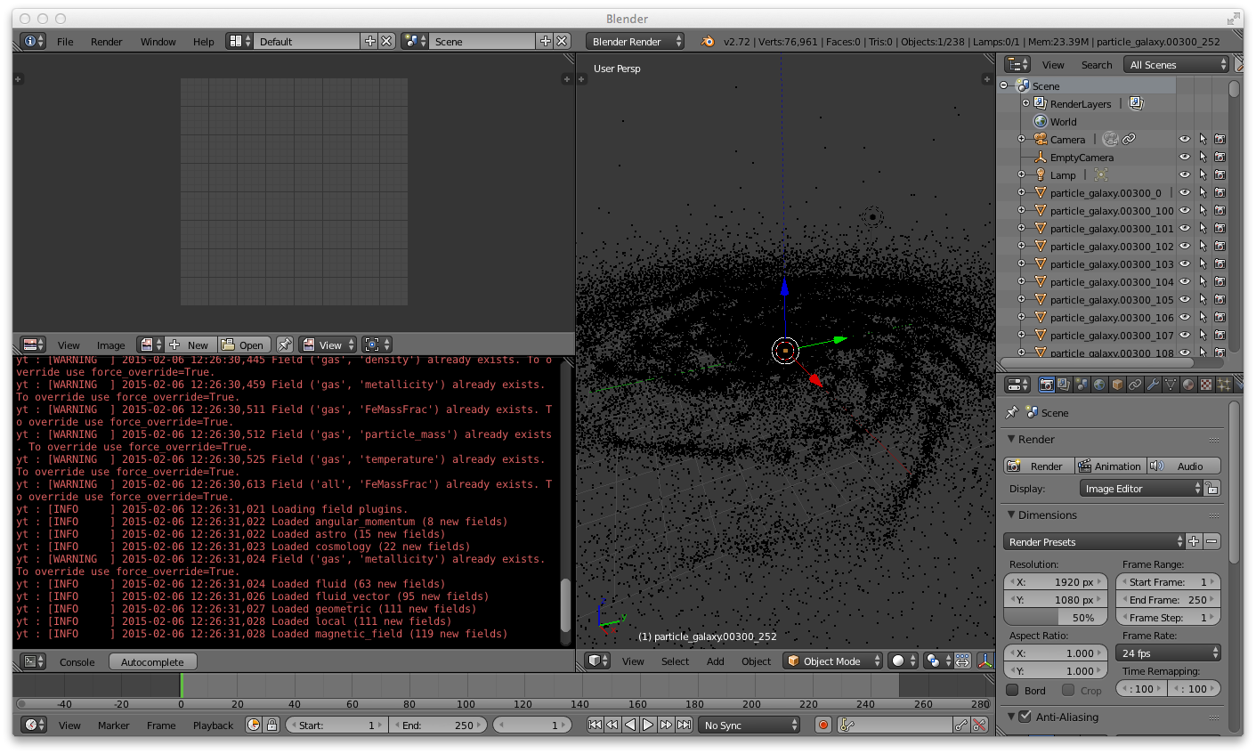This screenshot has width=1256, height=754.
Task: Toggle manipulate center points button
Action: coord(962,661)
